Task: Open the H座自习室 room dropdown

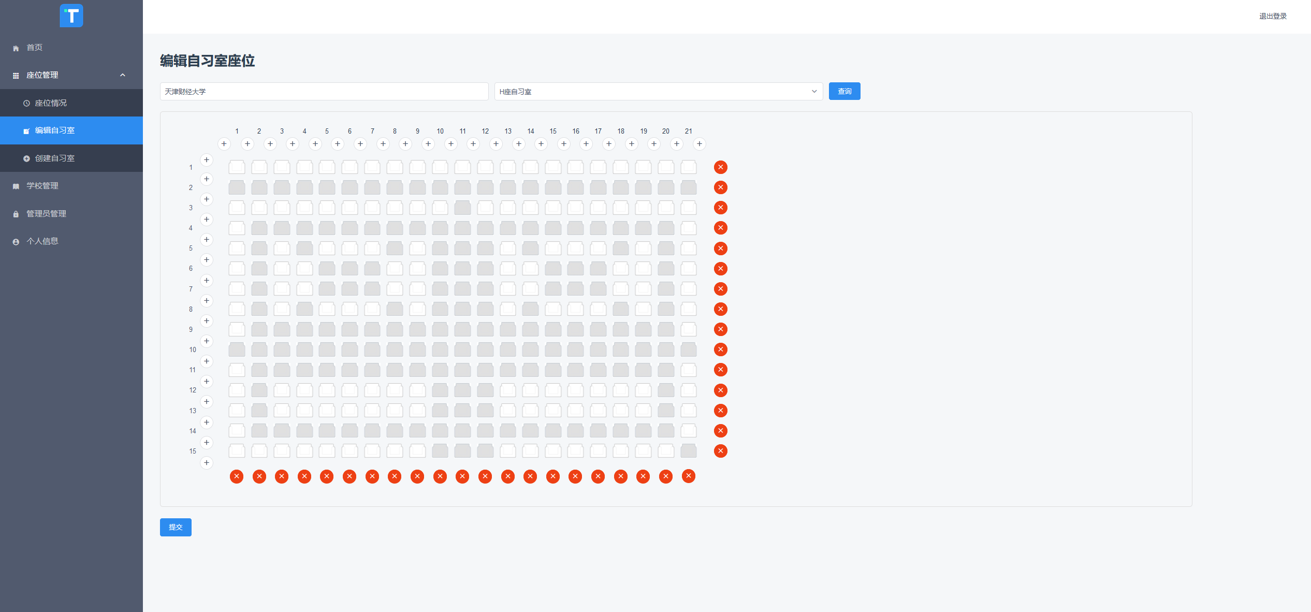Action: point(658,92)
